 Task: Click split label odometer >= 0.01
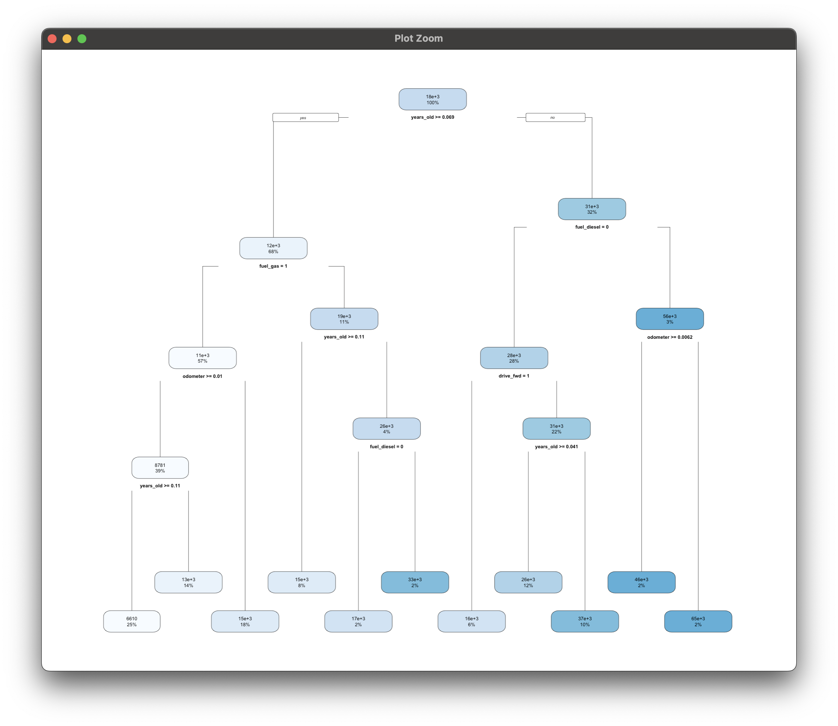tap(202, 376)
